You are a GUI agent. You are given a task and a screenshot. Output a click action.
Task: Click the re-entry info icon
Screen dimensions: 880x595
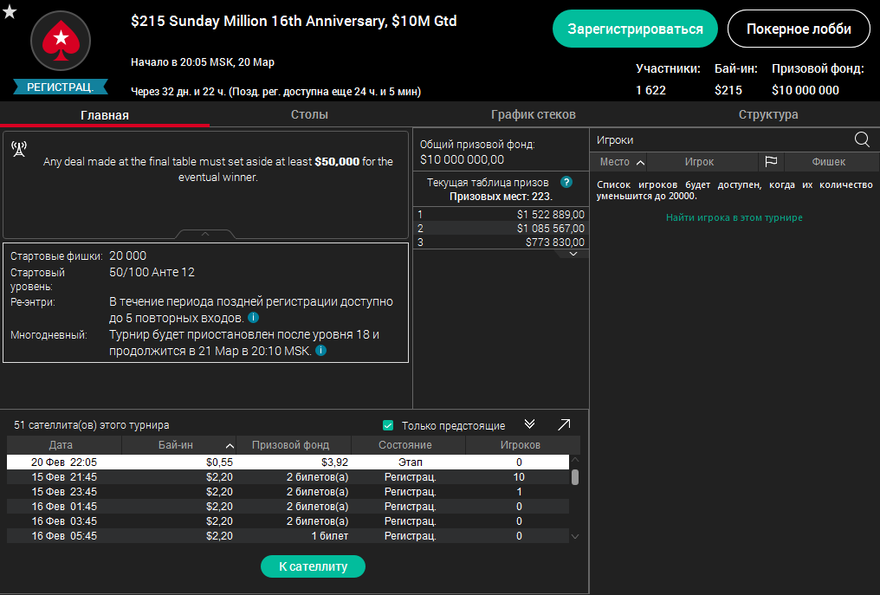click(x=254, y=319)
